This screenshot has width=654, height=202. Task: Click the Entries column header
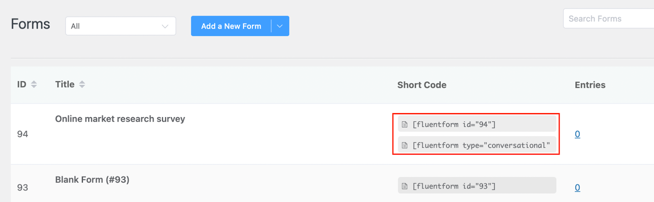(x=590, y=85)
